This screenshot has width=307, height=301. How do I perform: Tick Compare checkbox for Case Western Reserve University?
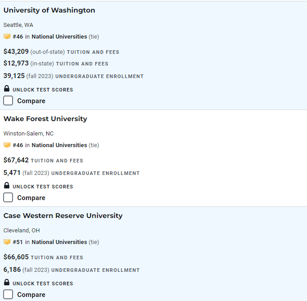click(8, 294)
